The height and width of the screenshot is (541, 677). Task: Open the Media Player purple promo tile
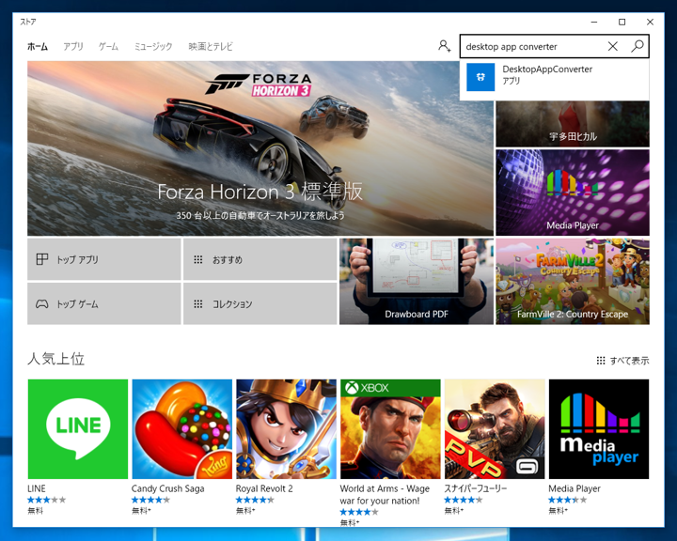573,193
